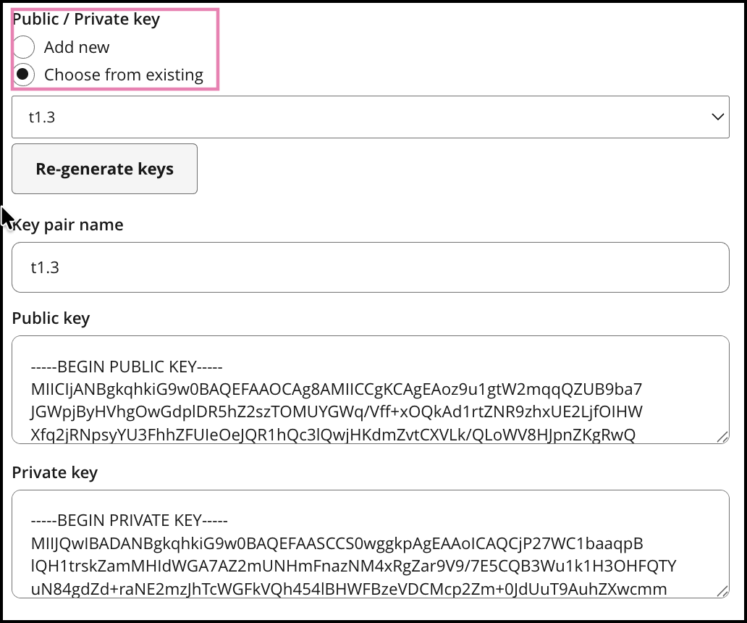747x623 pixels.
Task: Click the "Choose from existing" option label
Action: click(x=124, y=75)
